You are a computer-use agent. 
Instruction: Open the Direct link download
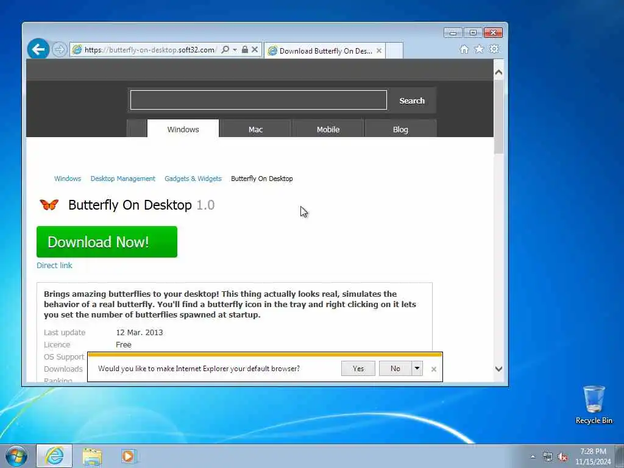54,266
